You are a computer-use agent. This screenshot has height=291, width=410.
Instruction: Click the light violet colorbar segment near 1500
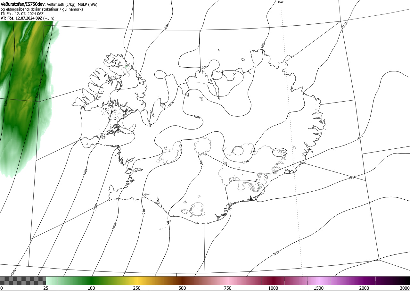[319, 281]
